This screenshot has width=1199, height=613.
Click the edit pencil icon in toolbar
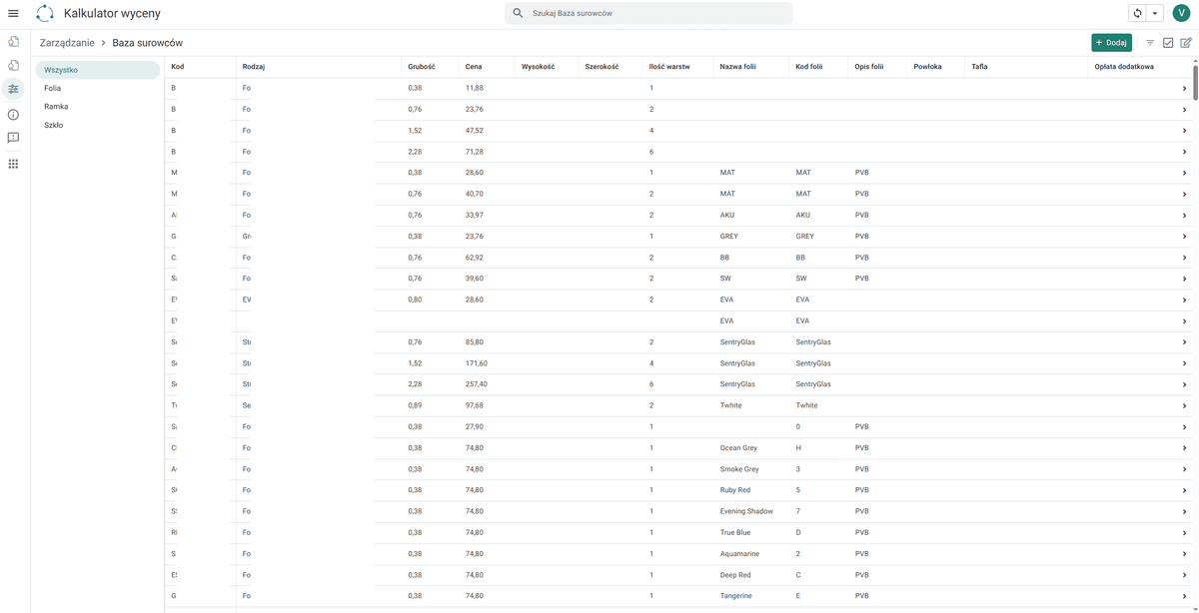tap(1186, 43)
